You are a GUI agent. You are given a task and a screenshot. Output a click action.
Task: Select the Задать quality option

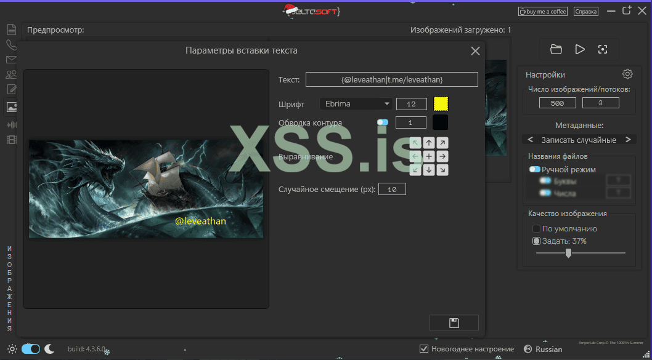click(536, 241)
